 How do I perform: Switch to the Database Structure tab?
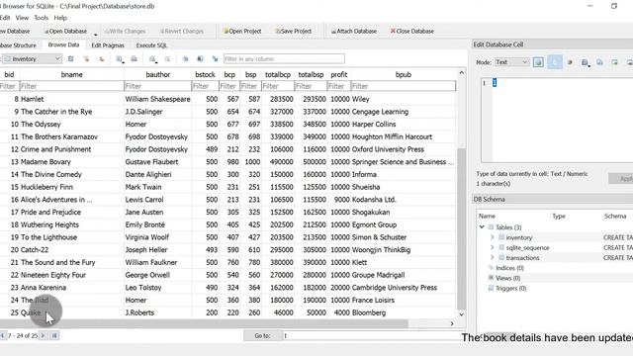click(18, 45)
